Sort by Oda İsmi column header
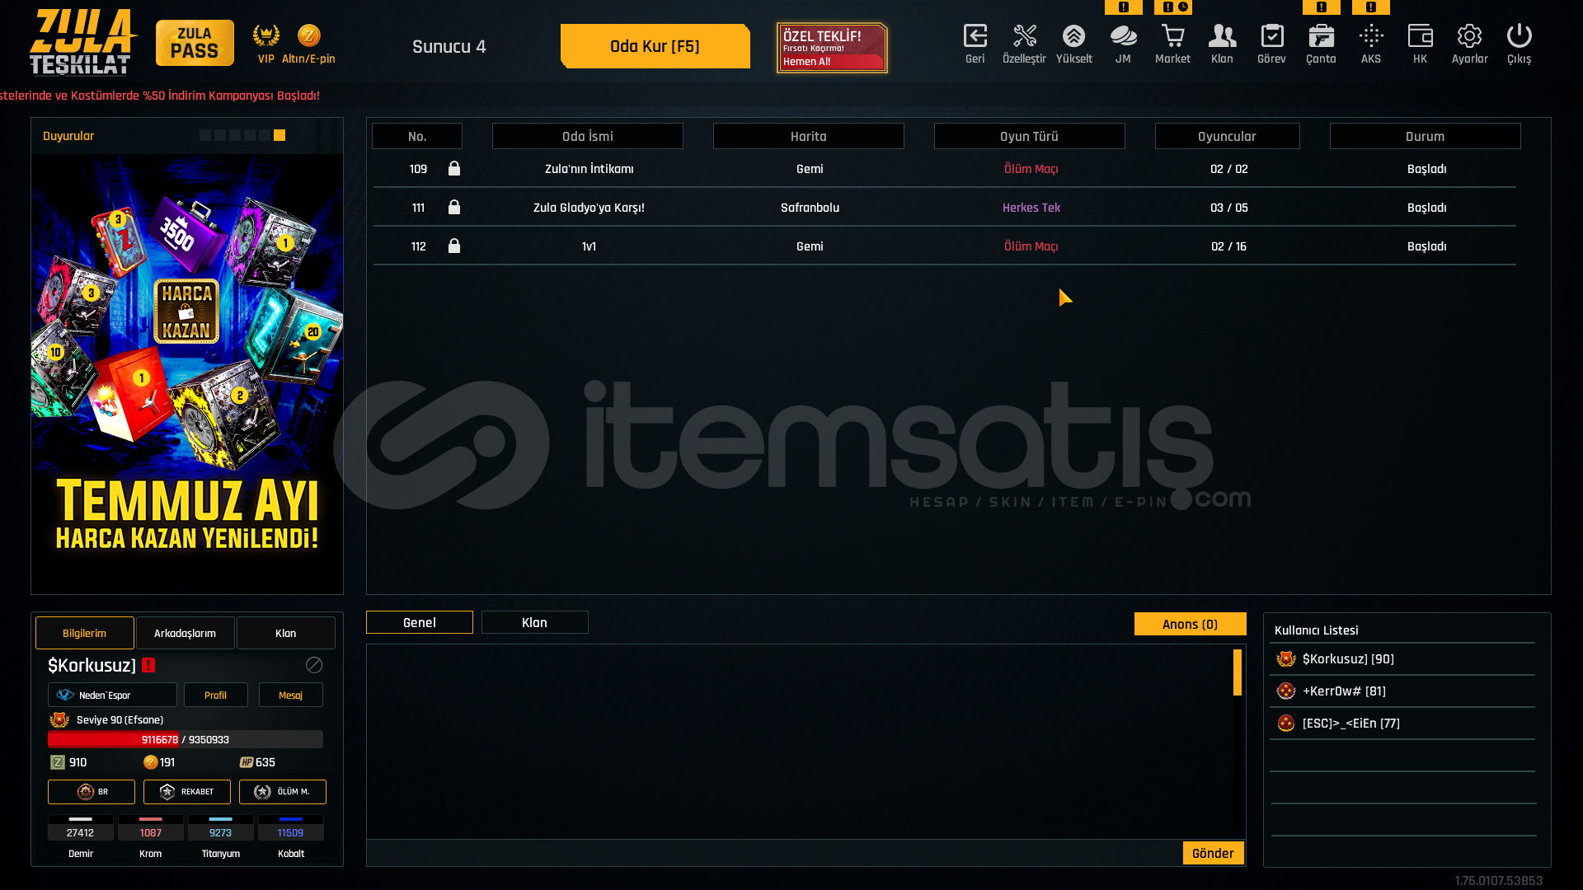The image size is (1583, 890). (x=588, y=136)
